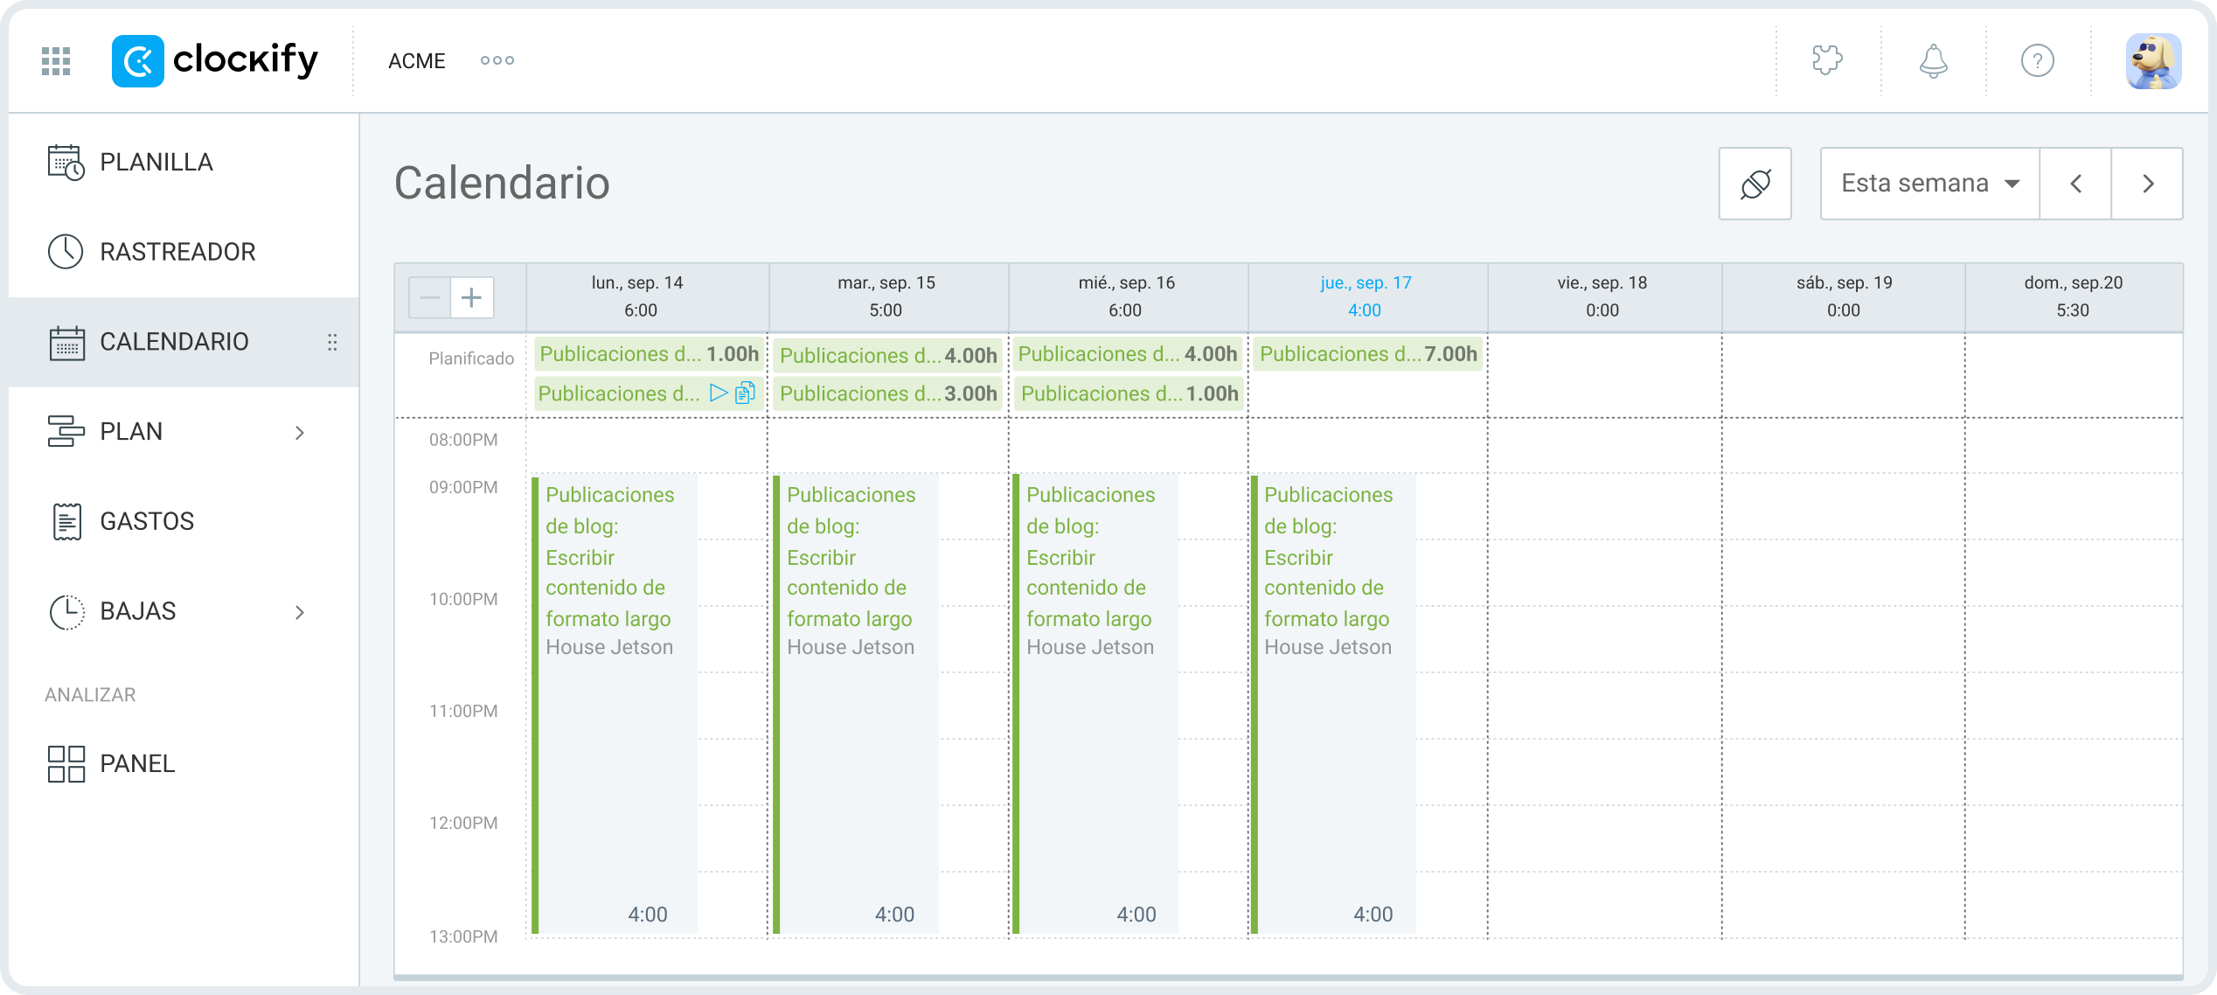2217x995 pixels.
Task: Zoom out calendar with minus button
Action: pyautogui.click(x=430, y=298)
